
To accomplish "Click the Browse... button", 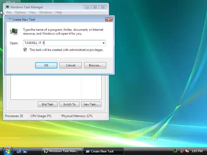I will 95,65.
